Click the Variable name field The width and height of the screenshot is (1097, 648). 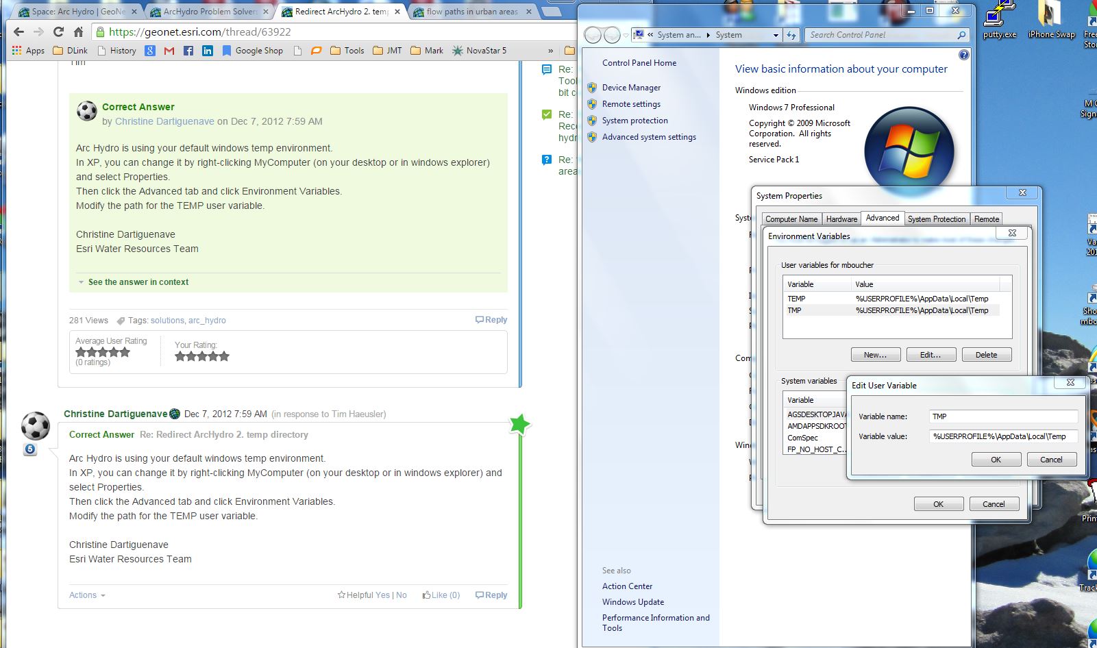(1004, 416)
